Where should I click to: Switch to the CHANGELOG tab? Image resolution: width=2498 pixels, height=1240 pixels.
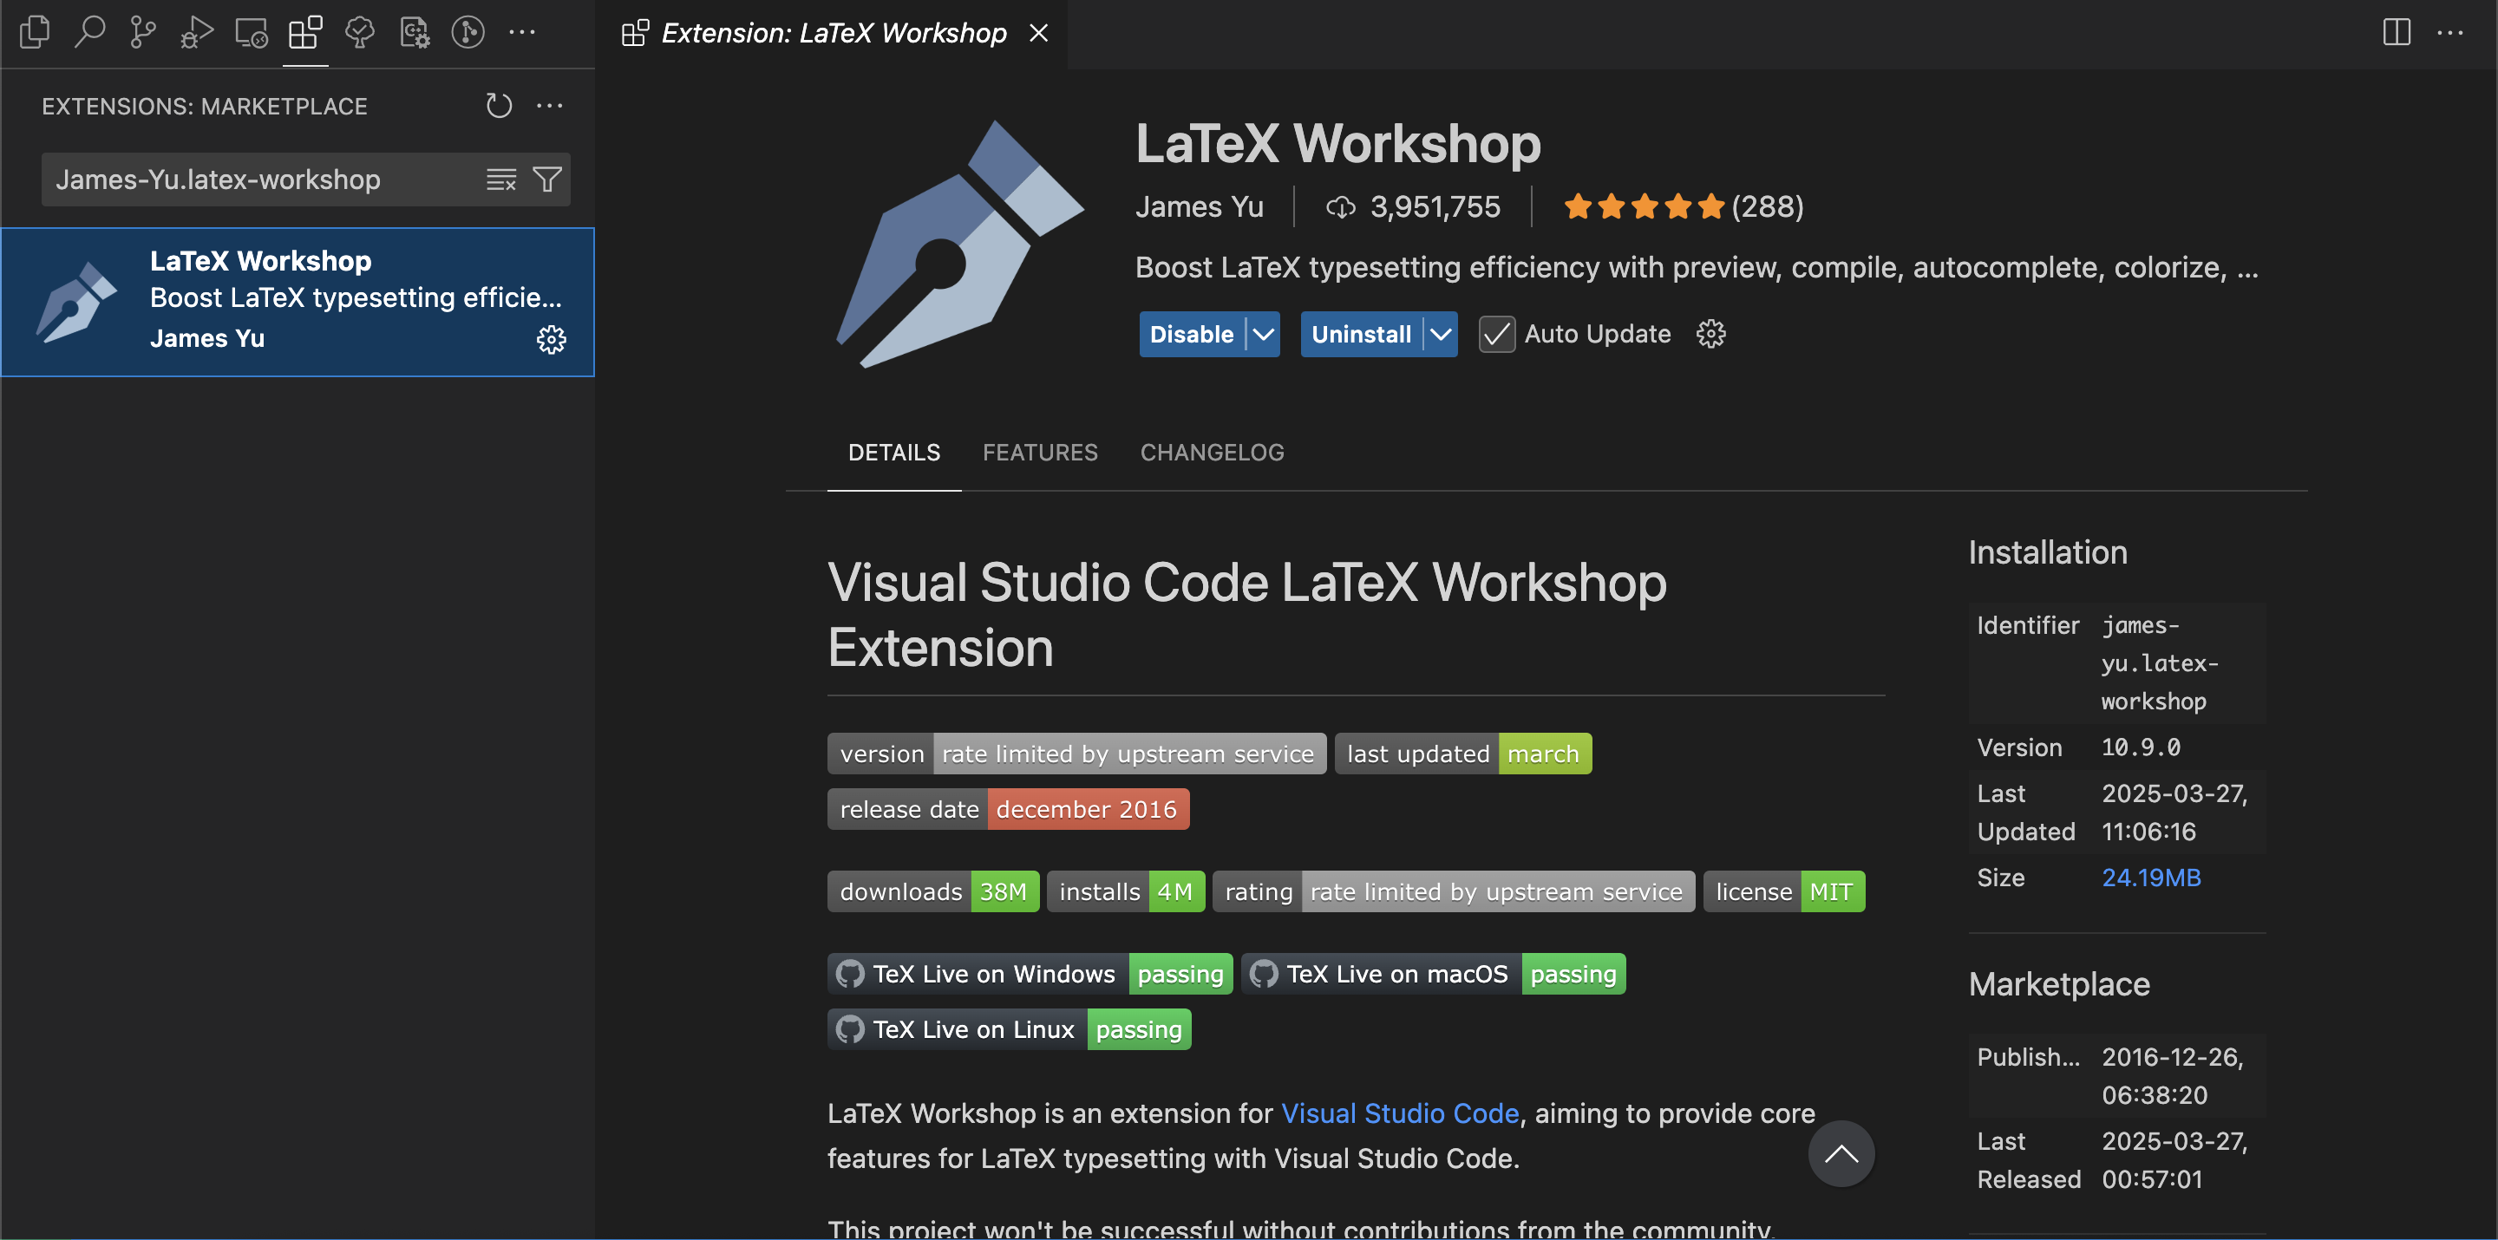point(1211,453)
